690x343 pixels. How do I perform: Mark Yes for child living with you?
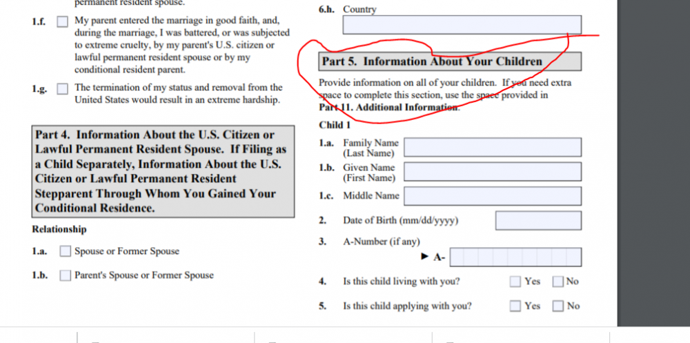(x=515, y=282)
